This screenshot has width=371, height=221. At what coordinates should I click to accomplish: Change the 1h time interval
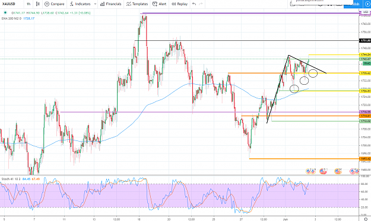[x=28, y=4]
